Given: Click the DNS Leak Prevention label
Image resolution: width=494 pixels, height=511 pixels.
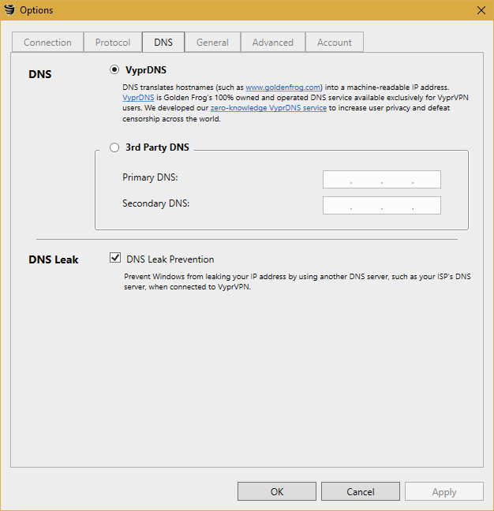Looking at the screenshot, I should [x=170, y=259].
